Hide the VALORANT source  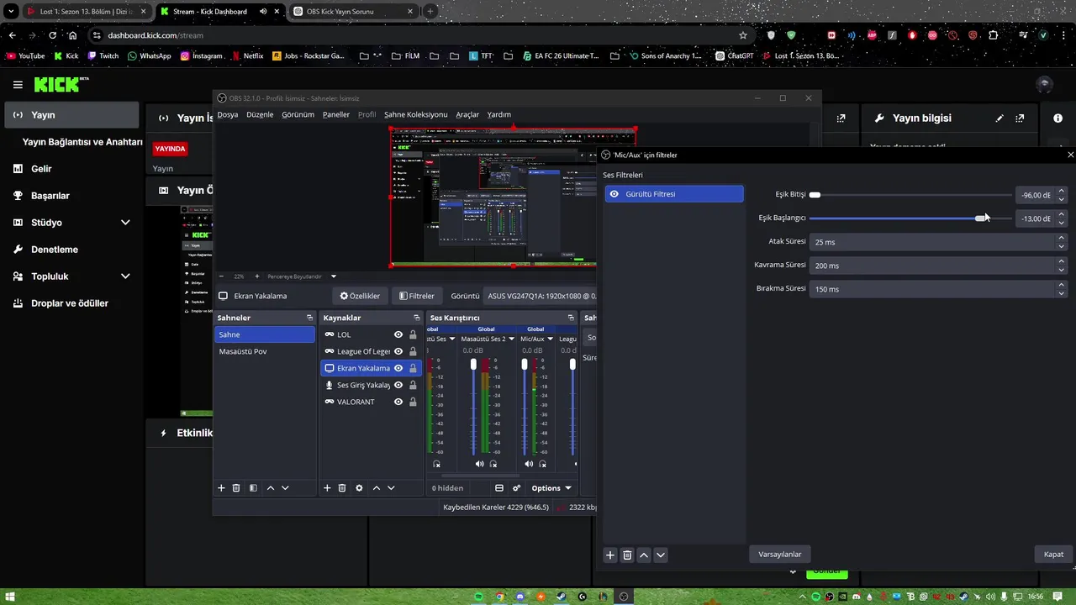398,402
